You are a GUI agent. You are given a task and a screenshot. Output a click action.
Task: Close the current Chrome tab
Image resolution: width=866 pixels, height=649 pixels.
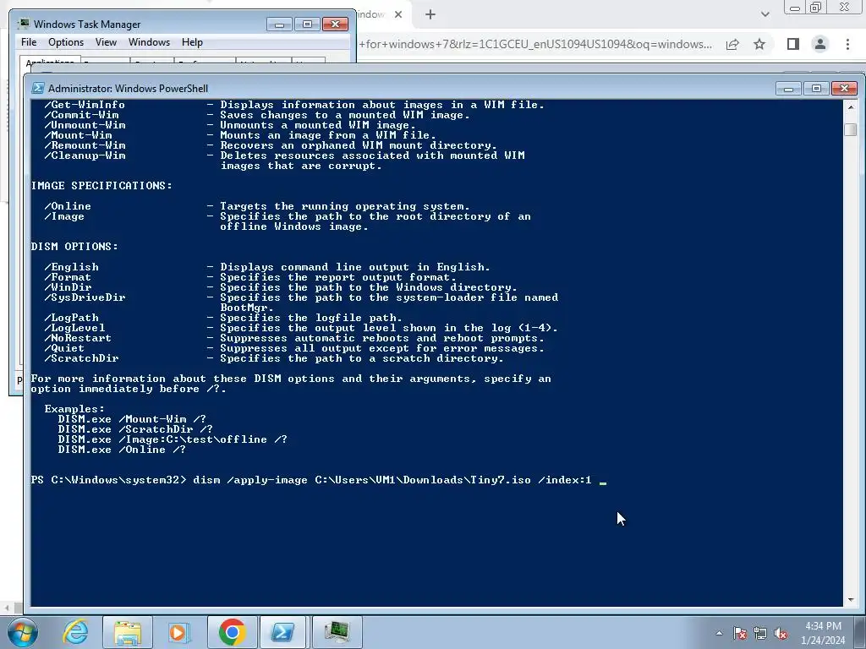[398, 15]
